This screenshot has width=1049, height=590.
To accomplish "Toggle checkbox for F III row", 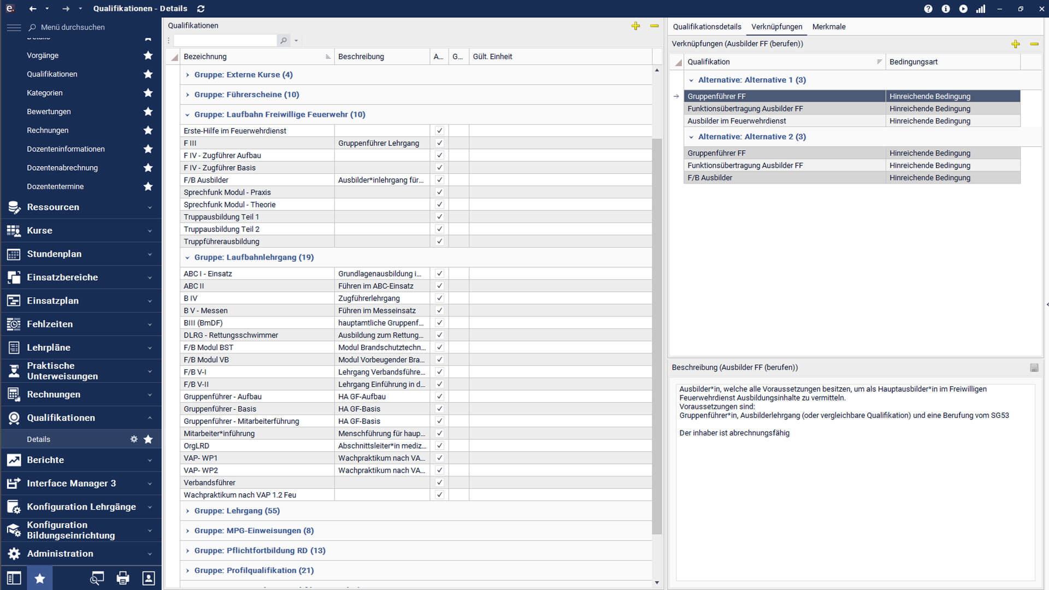I will tap(439, 143).
